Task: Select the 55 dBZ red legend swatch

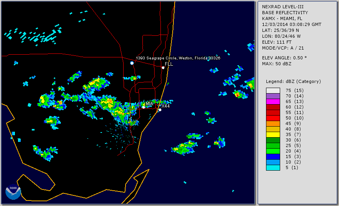Action: pos(273,113)
